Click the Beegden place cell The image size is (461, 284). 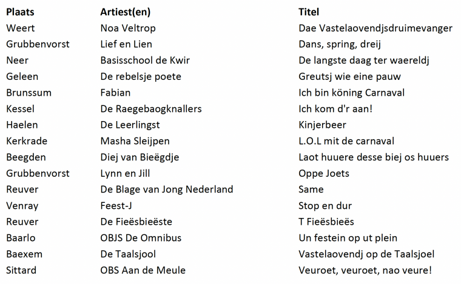coord(26,157)
